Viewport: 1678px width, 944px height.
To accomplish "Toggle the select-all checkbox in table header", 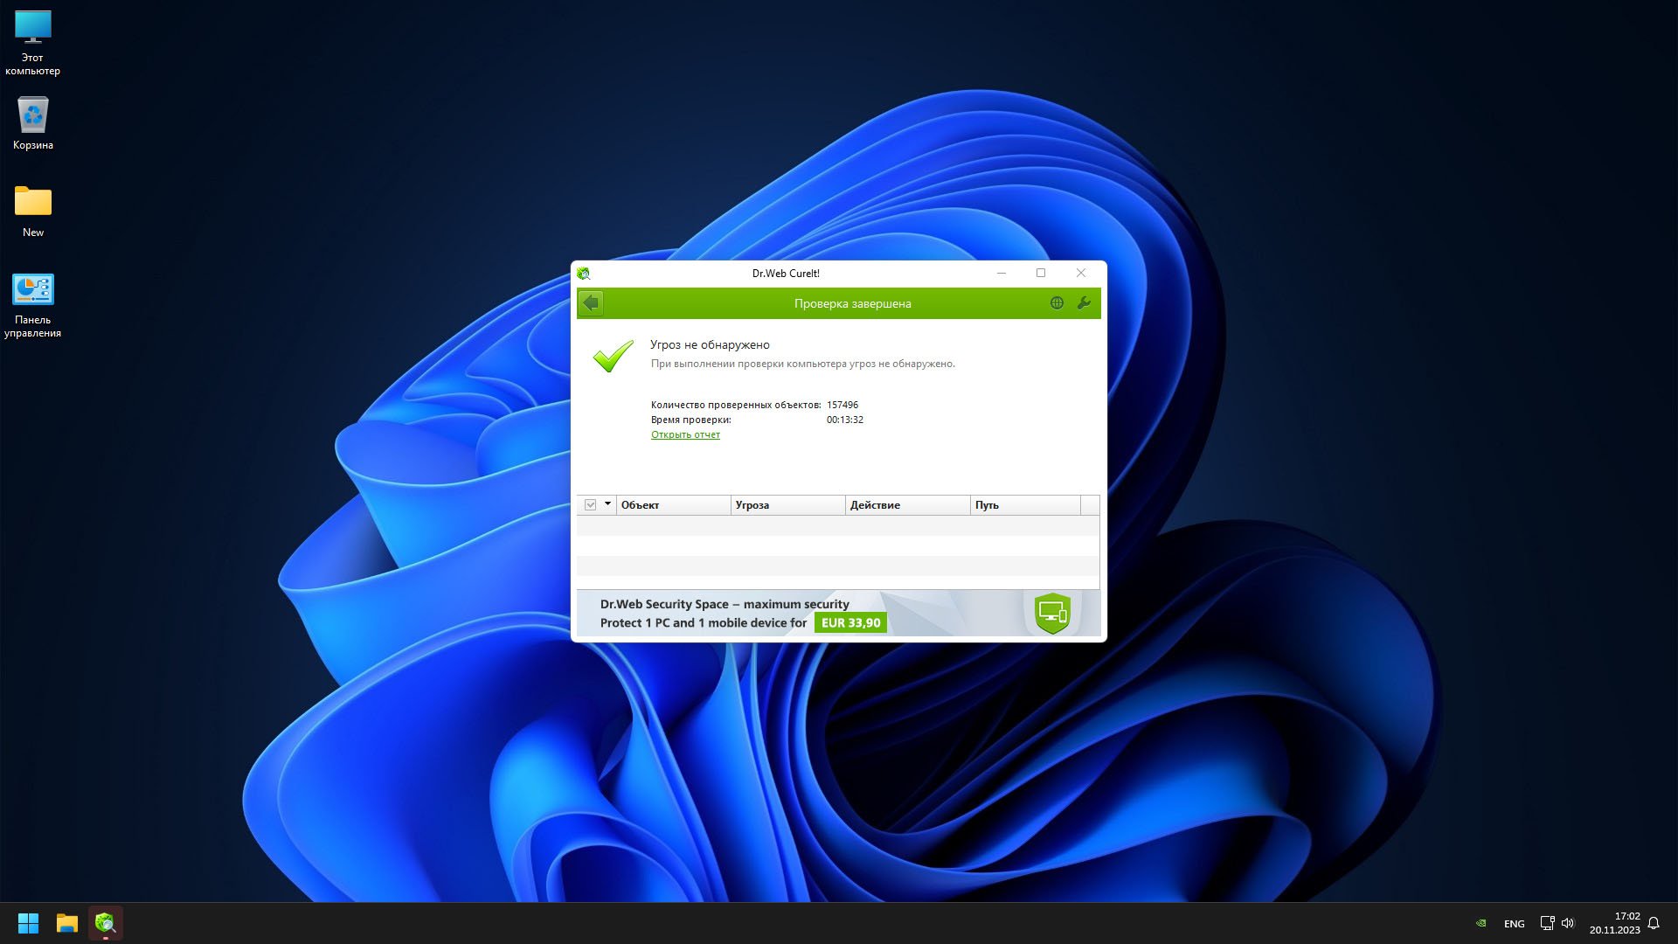I will (x=591, y=505).
